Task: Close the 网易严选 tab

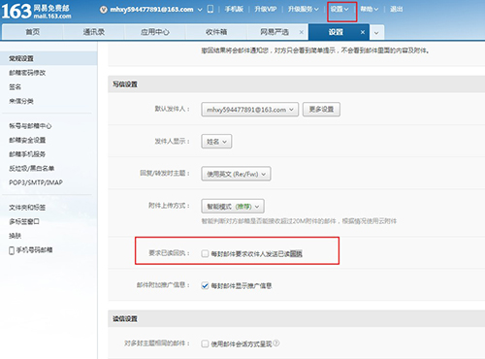Action: click(302, 32)
